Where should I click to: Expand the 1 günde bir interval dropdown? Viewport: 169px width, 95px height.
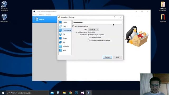[93, 29]
